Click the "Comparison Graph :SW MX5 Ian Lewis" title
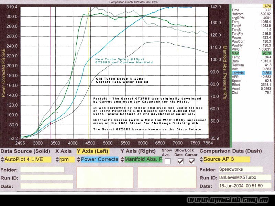The height and width of the screenshot is (206, 275). [133, 2]
